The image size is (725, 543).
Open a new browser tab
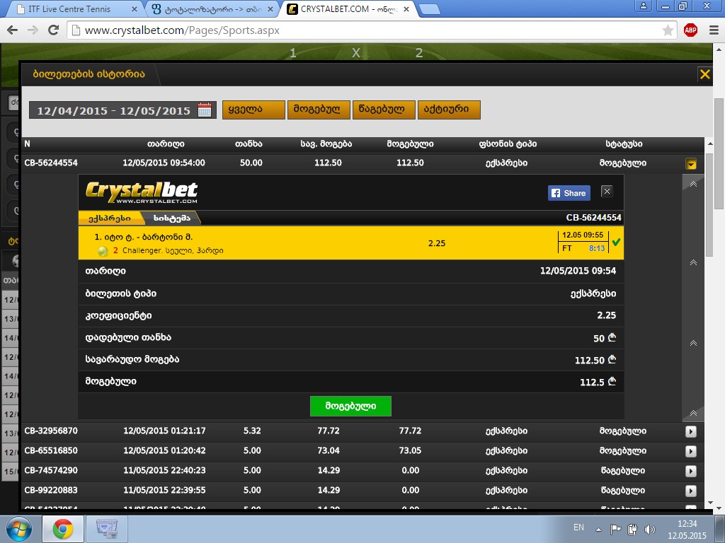[430, 8]
